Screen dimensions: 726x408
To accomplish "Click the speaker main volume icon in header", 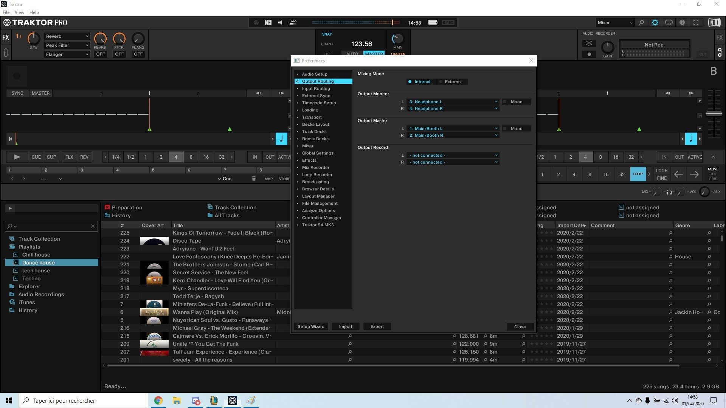I will [280, 23].
